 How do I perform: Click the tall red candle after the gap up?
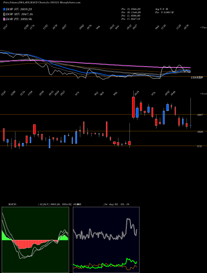133,107
